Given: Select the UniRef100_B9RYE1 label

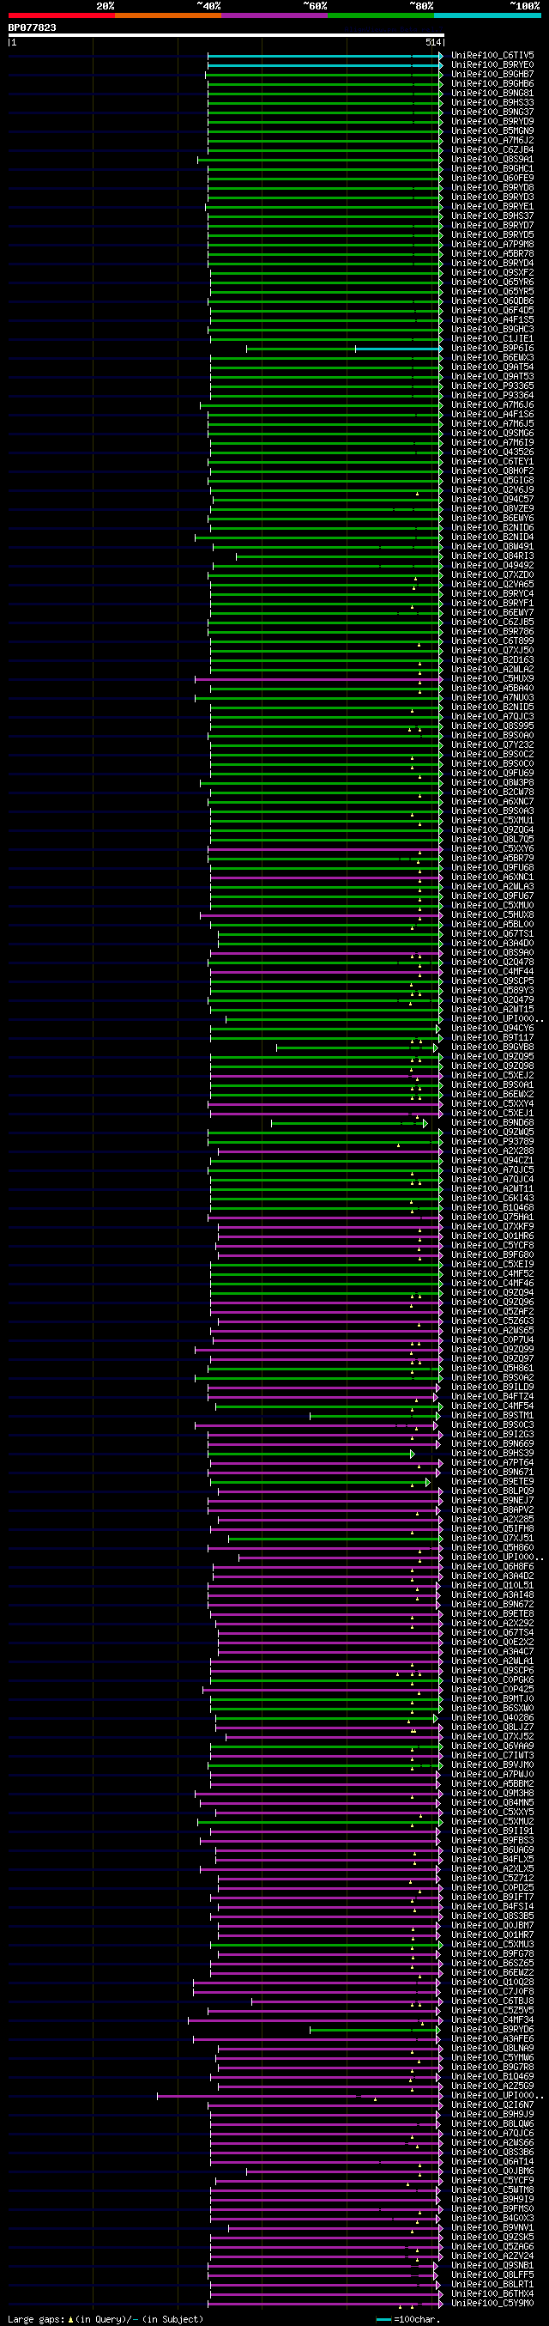Looking at the screenshot, I should (492, 207).
